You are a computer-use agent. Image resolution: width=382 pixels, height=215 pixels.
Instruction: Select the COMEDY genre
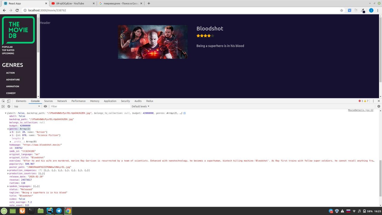11,93
